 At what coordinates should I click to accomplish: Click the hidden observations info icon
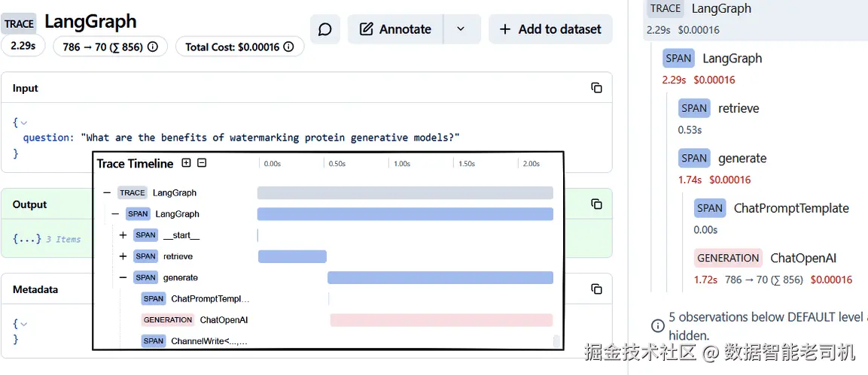(658, 326)
